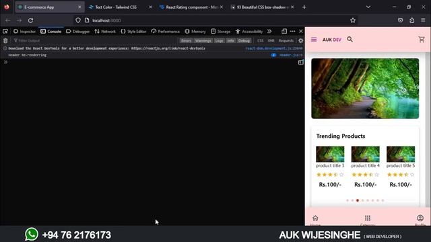This screenshot has height=242, width=431.
Task: Open the Network tab
Action: click(105, 32)
